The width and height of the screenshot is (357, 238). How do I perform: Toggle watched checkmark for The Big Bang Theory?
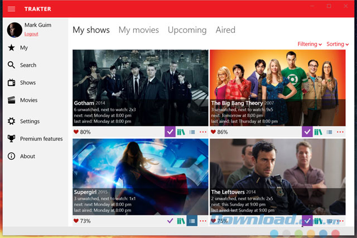(307, 132)
